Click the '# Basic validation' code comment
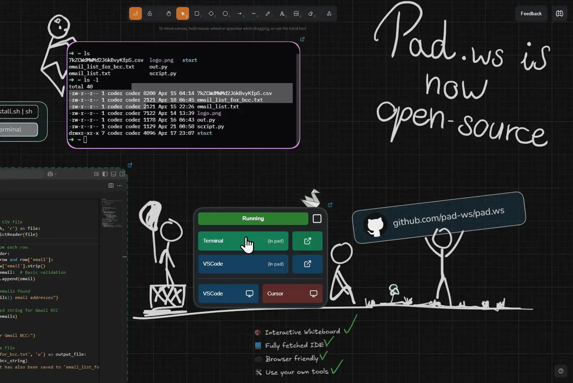The image size is (573, 383). (x=43, y=272)
